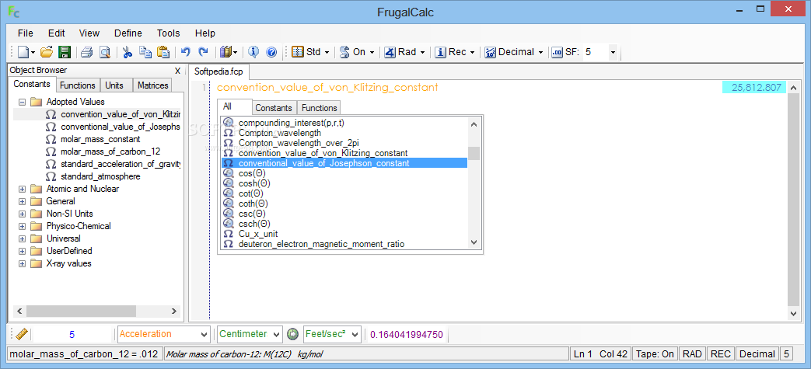Open the Edit menu
This screenshot has height=369, width=811.
point(57,33)
